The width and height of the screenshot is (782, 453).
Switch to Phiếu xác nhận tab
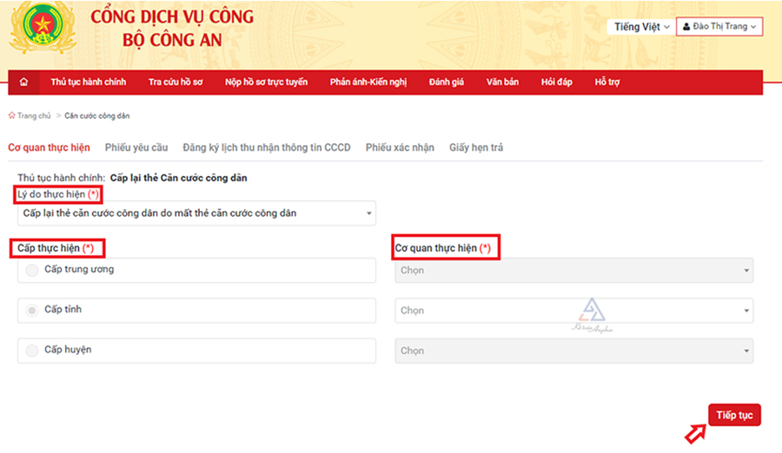(x=400, y=148)
